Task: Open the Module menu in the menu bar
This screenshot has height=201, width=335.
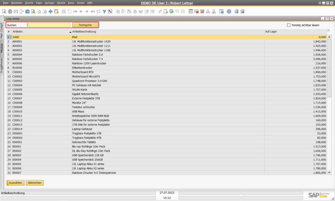Action: coord(61,3)
